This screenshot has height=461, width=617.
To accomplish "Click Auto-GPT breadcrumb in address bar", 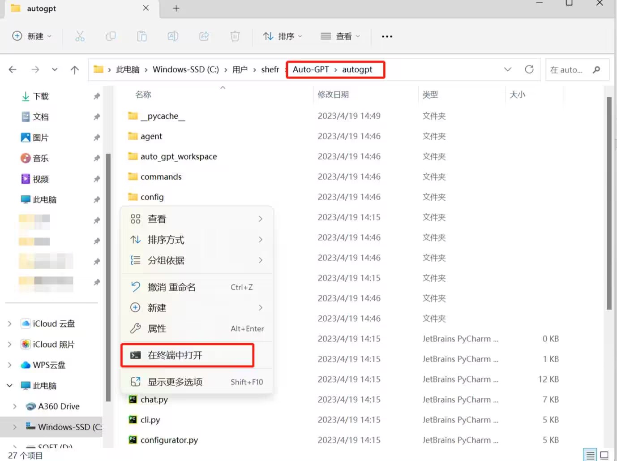I will [x=311, y=69].
